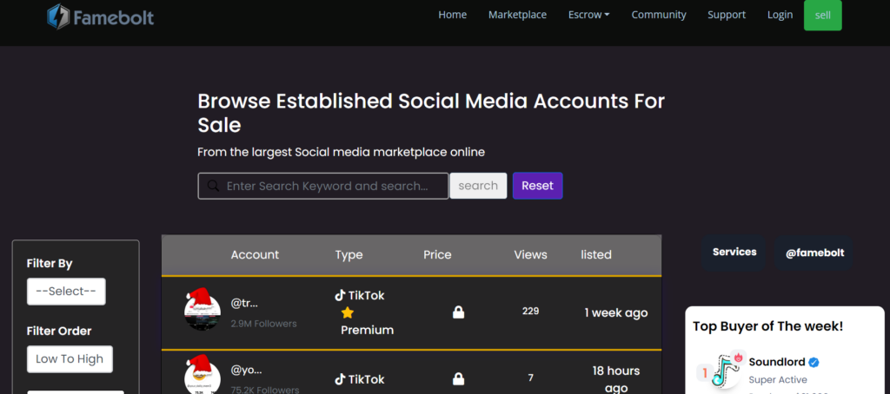Viewport: 890px width, 394px height.
Task: Click the 'Top Buyer of The week!' heading
Action: (768, 326)
